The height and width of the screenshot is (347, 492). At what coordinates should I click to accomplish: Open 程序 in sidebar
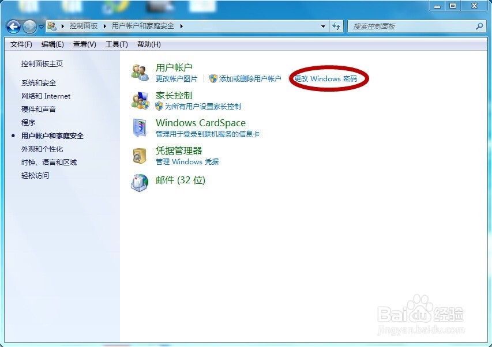(28, 122)
